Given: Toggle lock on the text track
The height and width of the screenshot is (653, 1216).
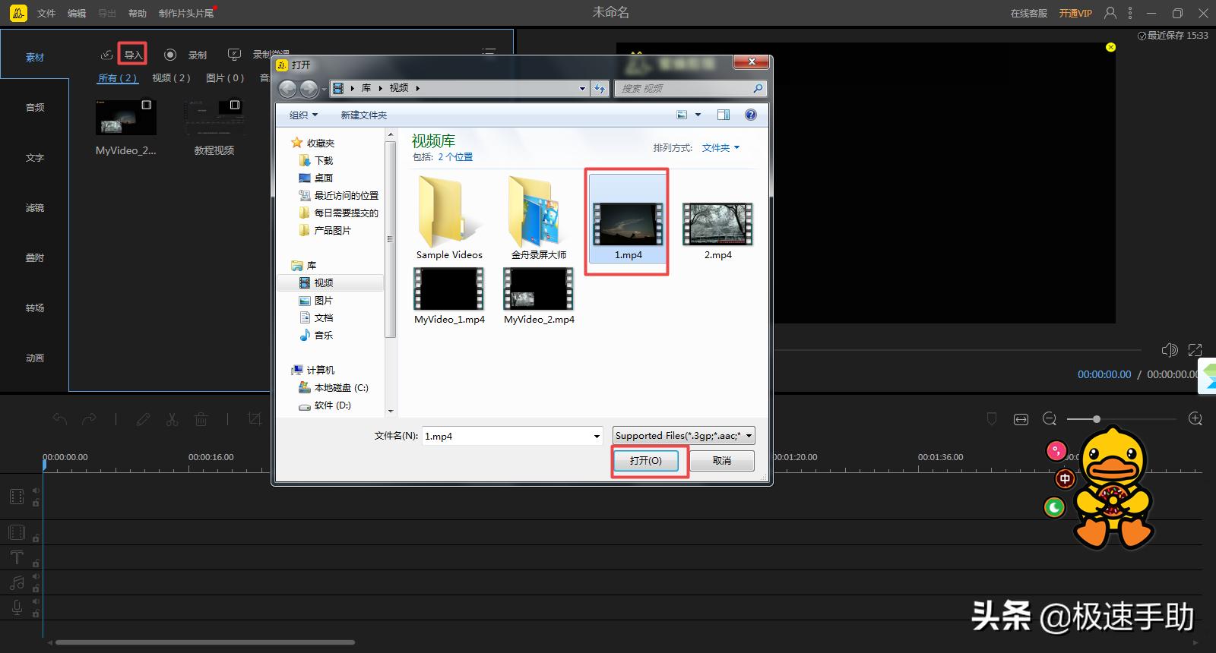Looking at the screenshot, I should tap(36, 563).
